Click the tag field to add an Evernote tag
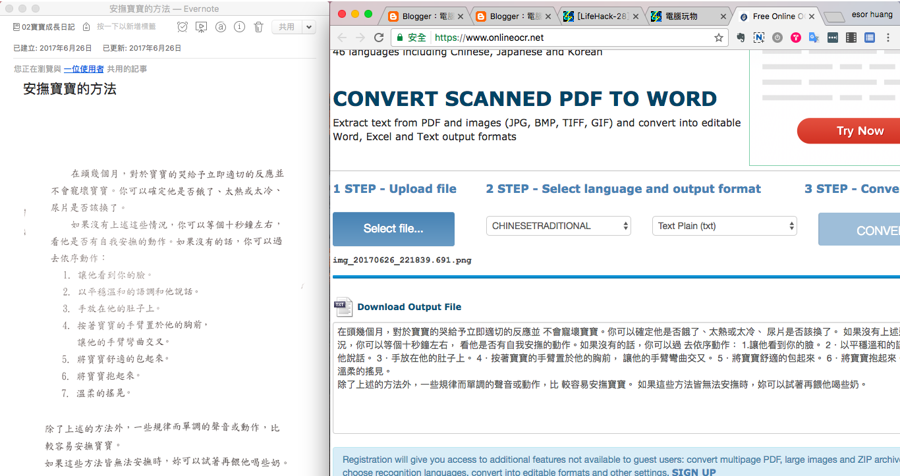 click(126, 27)
